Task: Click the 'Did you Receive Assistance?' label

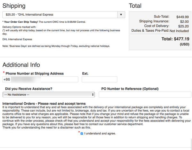Action: click(x=29, y=89)
